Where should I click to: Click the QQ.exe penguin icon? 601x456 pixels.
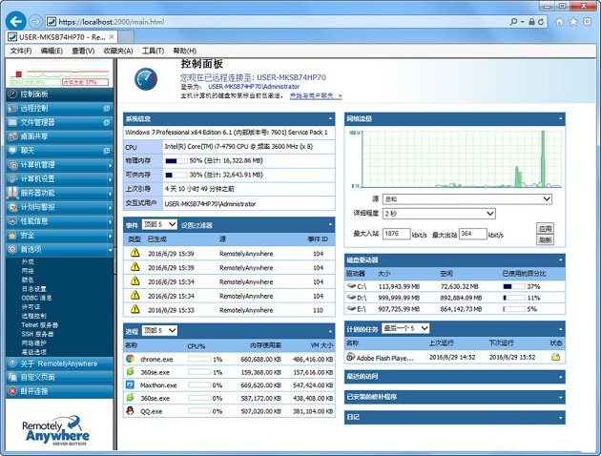coord(131,412)
